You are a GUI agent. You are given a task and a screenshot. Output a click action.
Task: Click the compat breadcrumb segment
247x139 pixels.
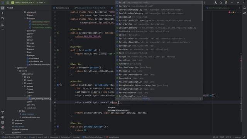(76, 137)
